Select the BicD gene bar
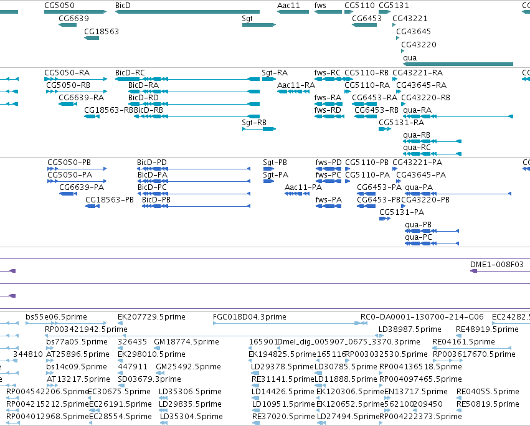This screenshot has width=530, height=426. tap(187, 12)
